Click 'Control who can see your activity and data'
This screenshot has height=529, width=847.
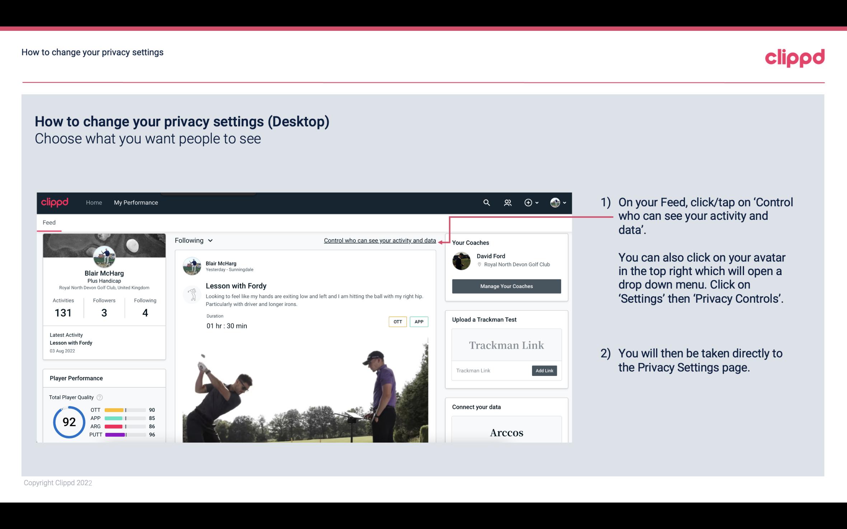pos(380,240)
